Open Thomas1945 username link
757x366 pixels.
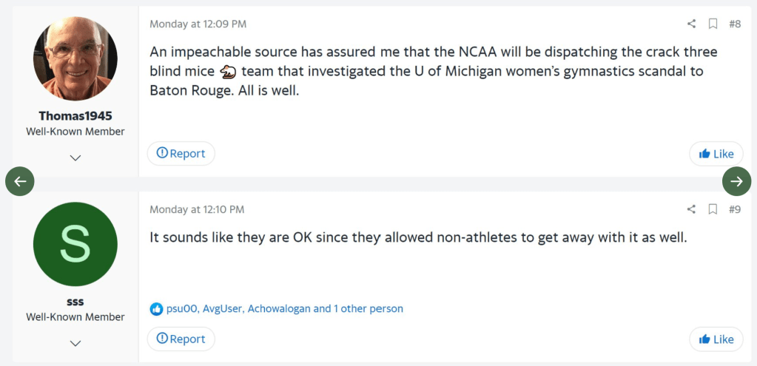[75, 116]
